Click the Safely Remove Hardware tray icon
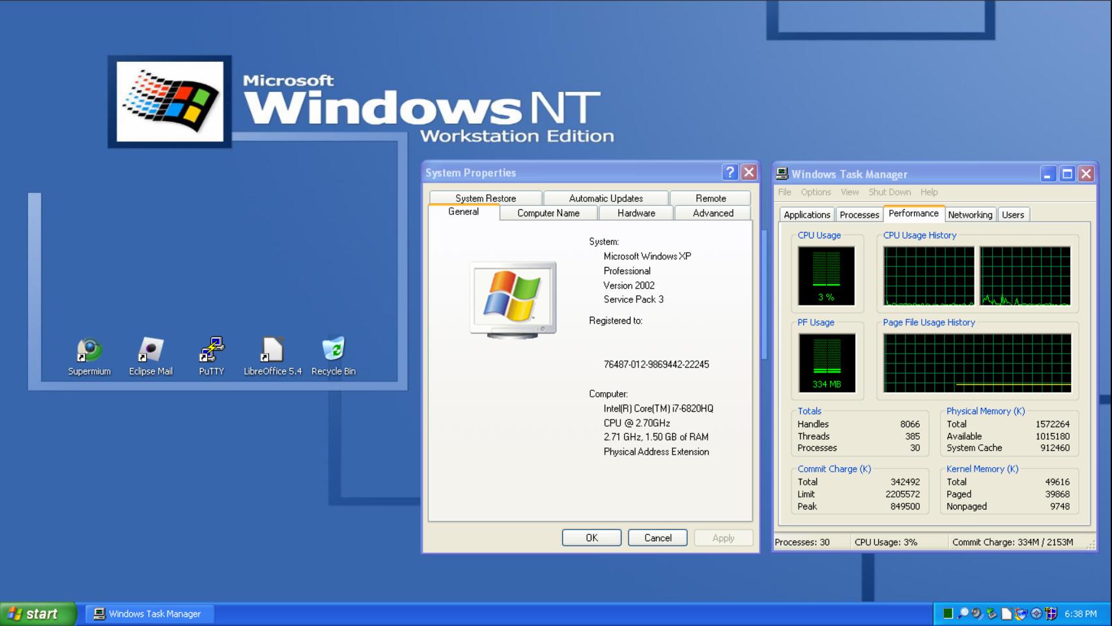This screenshot has height=626, width=1112. click(x=991, y=613)
